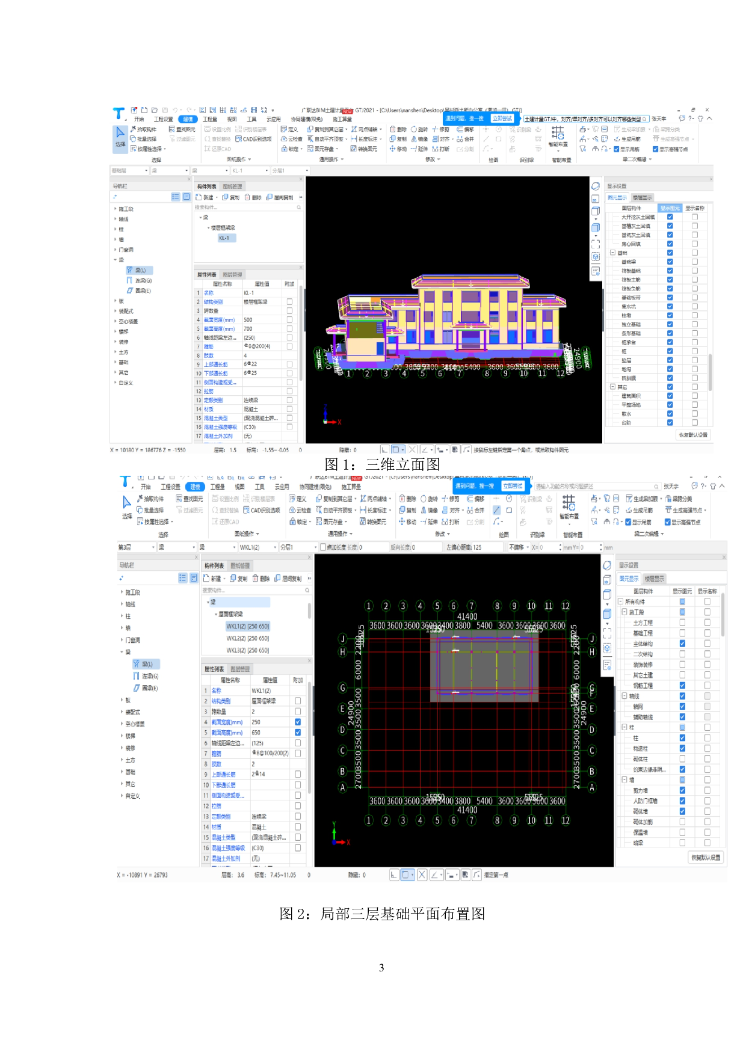
Task: Open 工程设置 ribbon tab in Figure 2
Action: [170, 487]
